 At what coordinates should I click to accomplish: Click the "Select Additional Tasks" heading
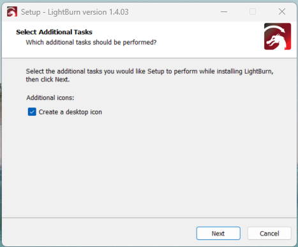(x=54, y=32)
